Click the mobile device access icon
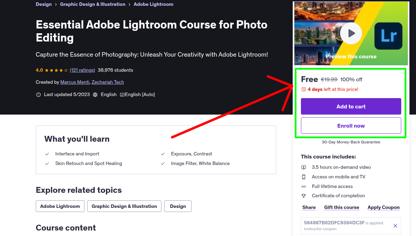Image resolution: width=416 pixels, height=236 pixels. (304, 177)
